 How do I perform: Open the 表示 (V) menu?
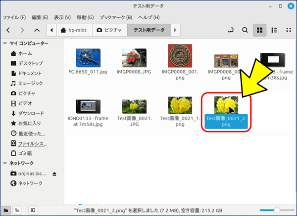pyautogui.click(x=61, y=17)
